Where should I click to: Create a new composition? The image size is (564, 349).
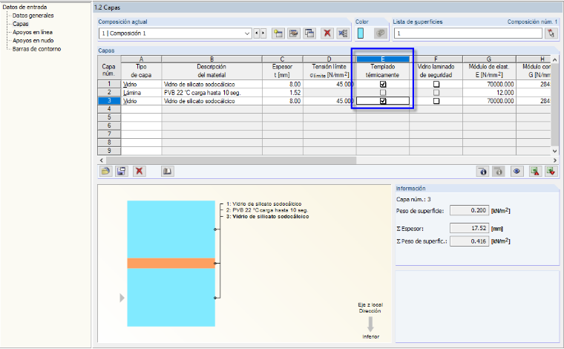click(278, 33)
